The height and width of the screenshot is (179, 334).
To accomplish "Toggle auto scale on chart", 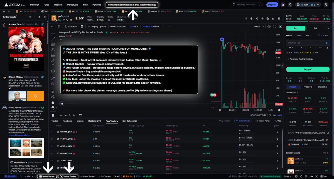I will (280, 115).
